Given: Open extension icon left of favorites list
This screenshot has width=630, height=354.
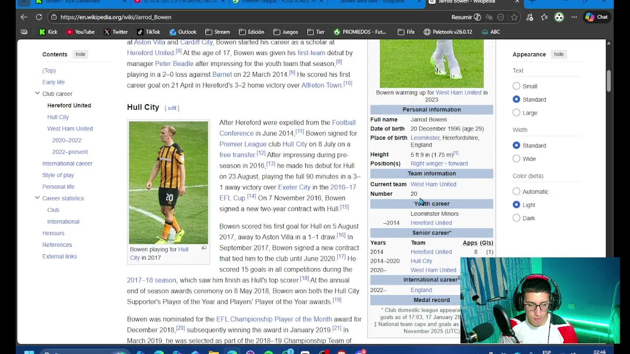Looking at the screenshot, I should (x=530, y=17).
